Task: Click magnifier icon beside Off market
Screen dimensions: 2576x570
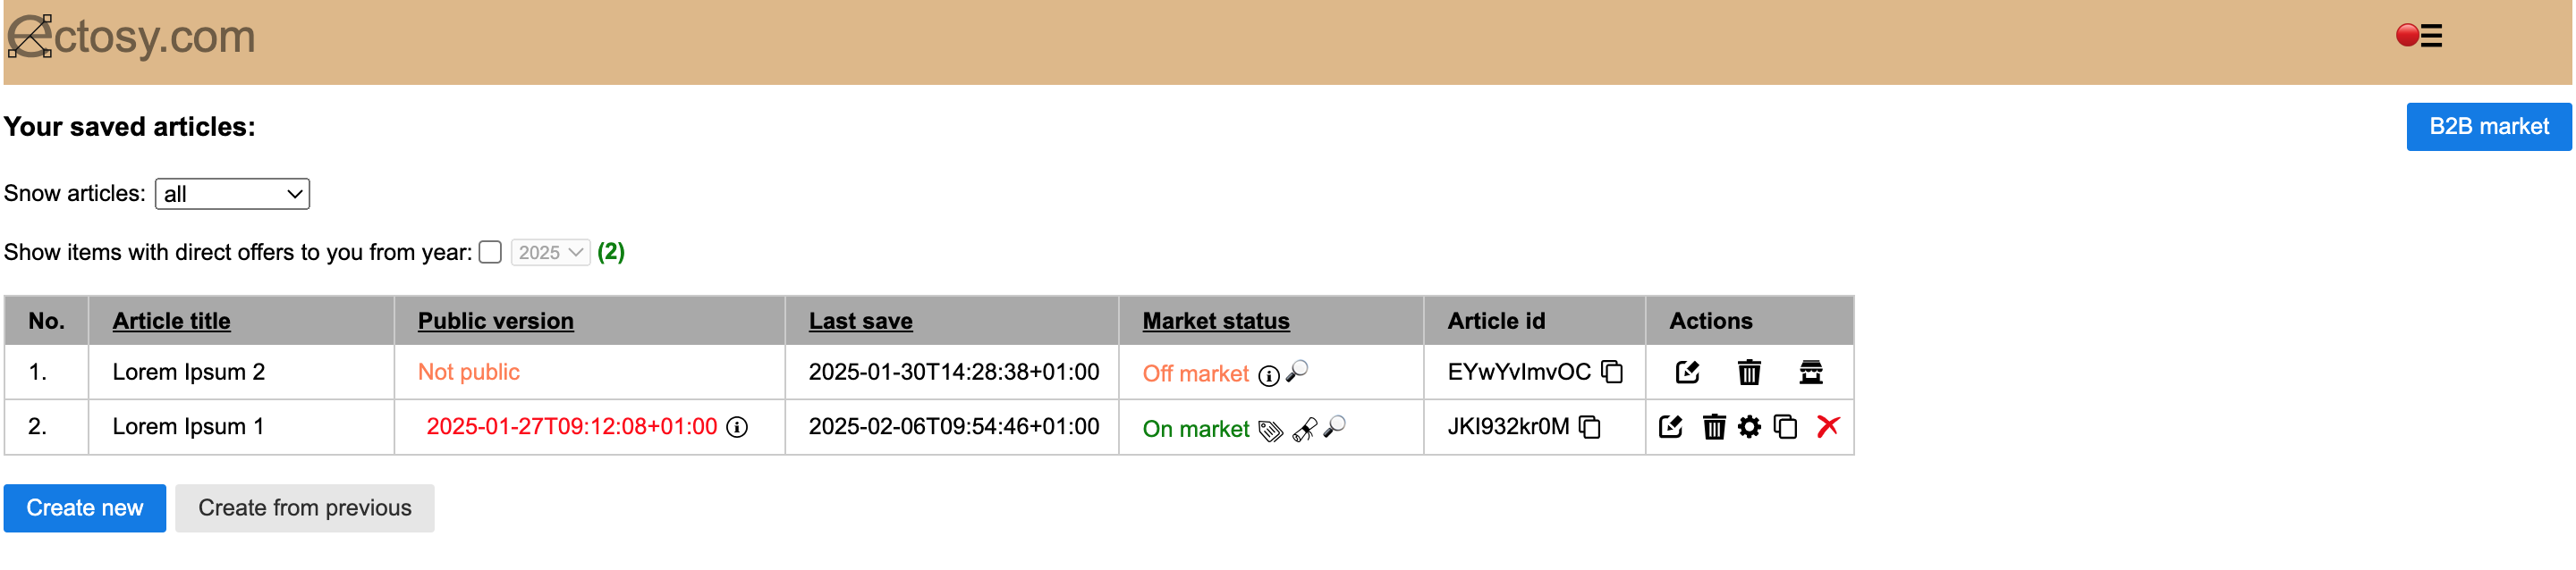Action: tap(1297, 372)
